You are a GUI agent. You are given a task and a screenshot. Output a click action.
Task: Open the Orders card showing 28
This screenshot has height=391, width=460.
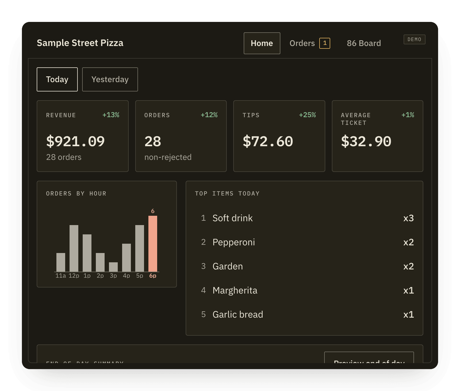[181, 136]
